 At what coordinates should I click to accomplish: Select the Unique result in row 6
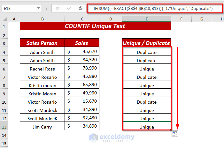[x=147, y=68]
